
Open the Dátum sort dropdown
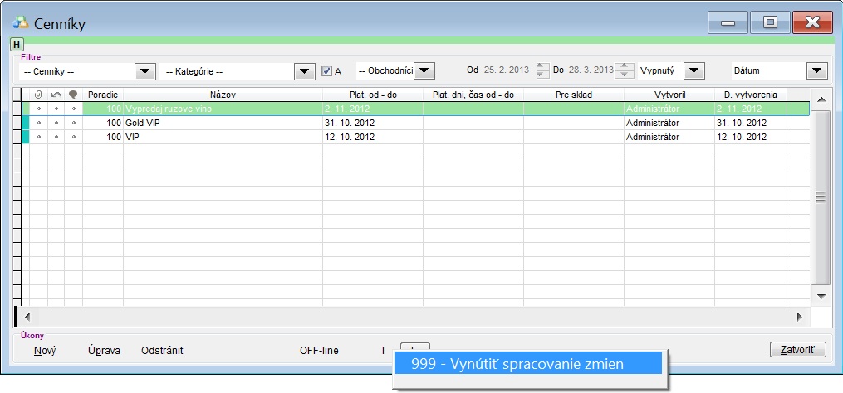(817, 71)
